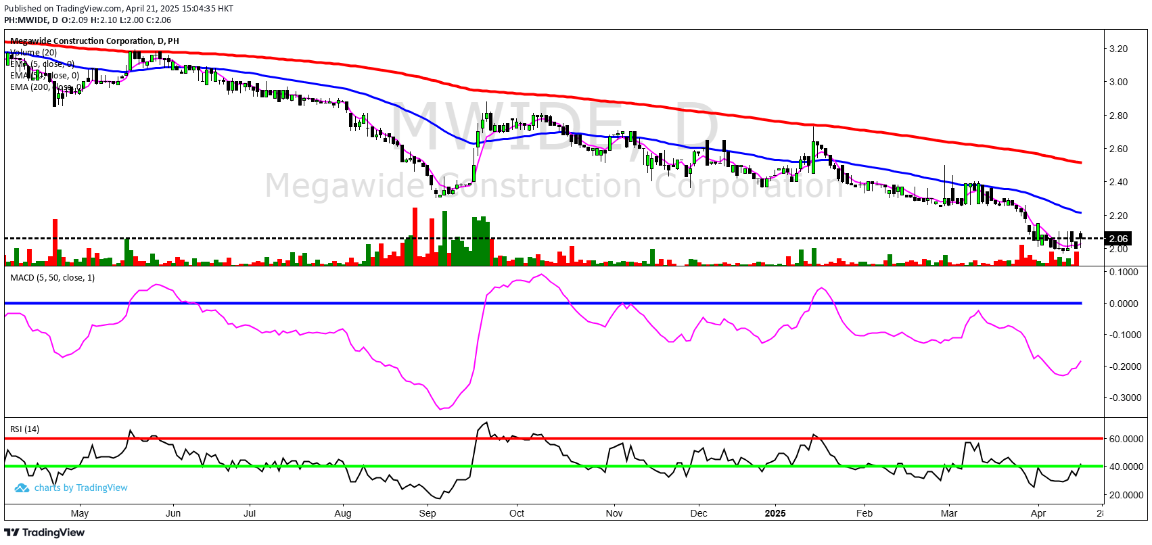
Task: Click the TradingView logo at bottom left
Action: point(45,532)
